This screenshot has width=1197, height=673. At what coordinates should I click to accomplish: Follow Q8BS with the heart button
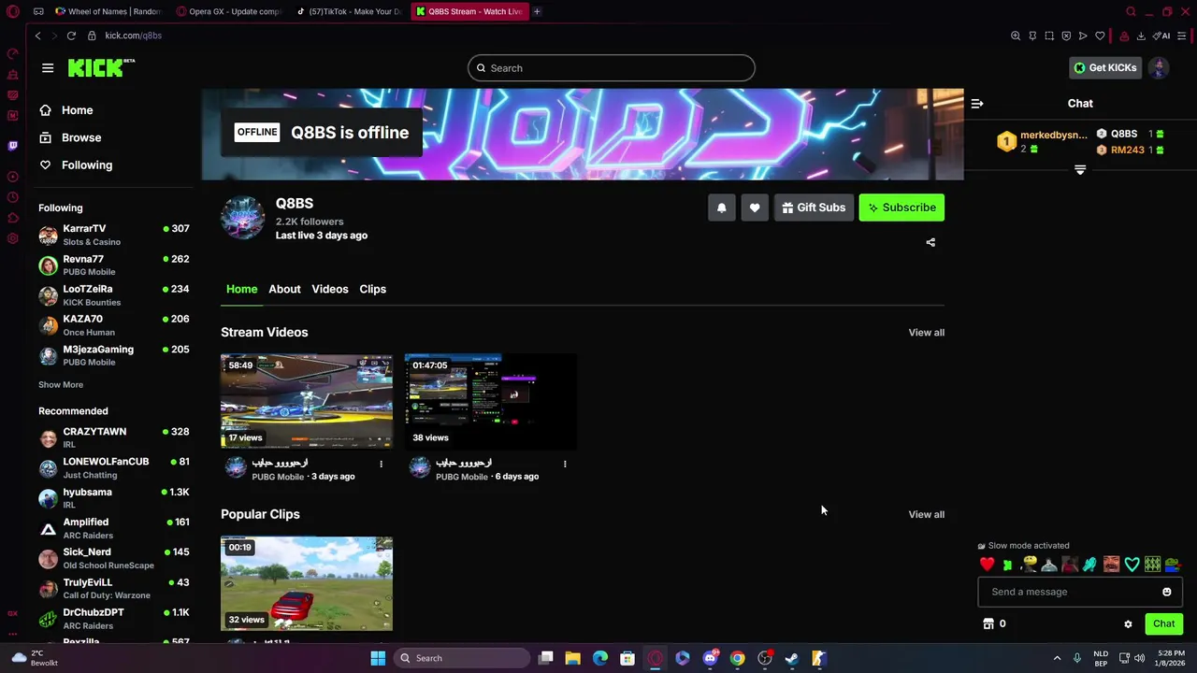[x=755, y=208]
